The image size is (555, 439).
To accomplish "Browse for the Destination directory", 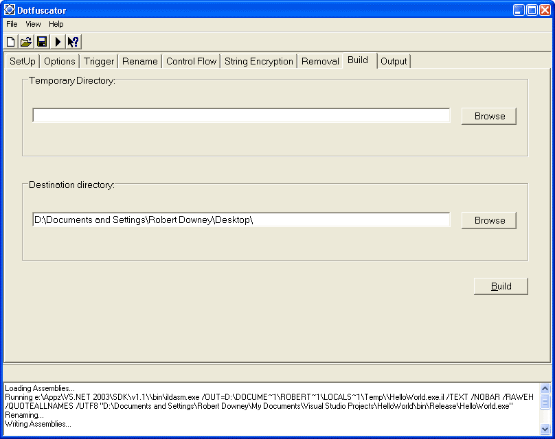I will (x=489, y=221).
